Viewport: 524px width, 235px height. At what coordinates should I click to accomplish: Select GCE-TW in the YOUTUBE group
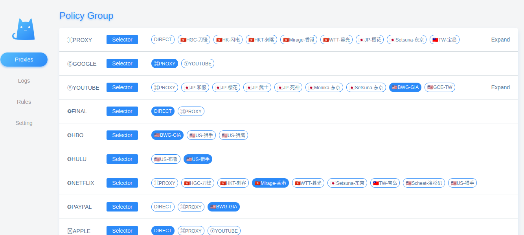click(440, 87)
